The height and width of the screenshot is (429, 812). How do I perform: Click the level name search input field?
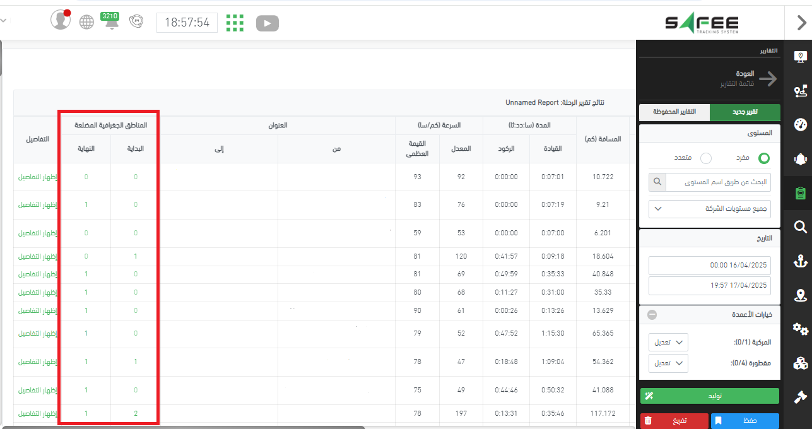click(717, 182)
